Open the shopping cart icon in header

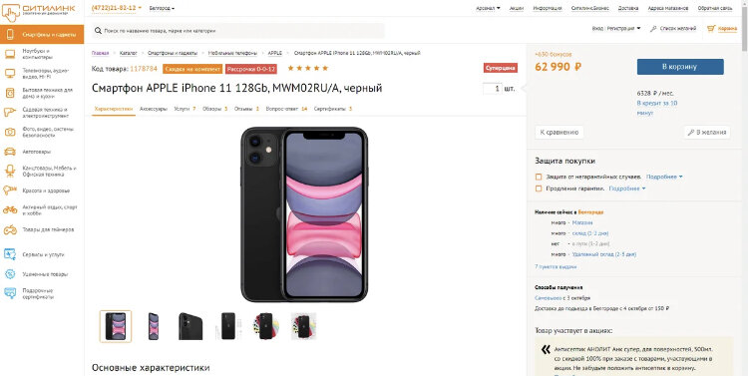[711, 29]
